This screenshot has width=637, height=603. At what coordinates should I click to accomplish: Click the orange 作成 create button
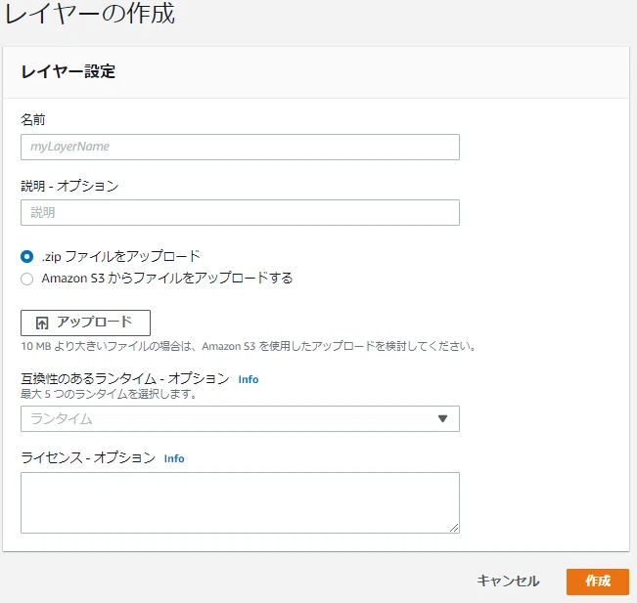point(598,581)
